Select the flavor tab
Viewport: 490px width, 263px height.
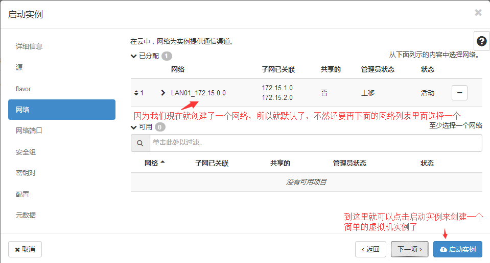(x=24, y=89)
